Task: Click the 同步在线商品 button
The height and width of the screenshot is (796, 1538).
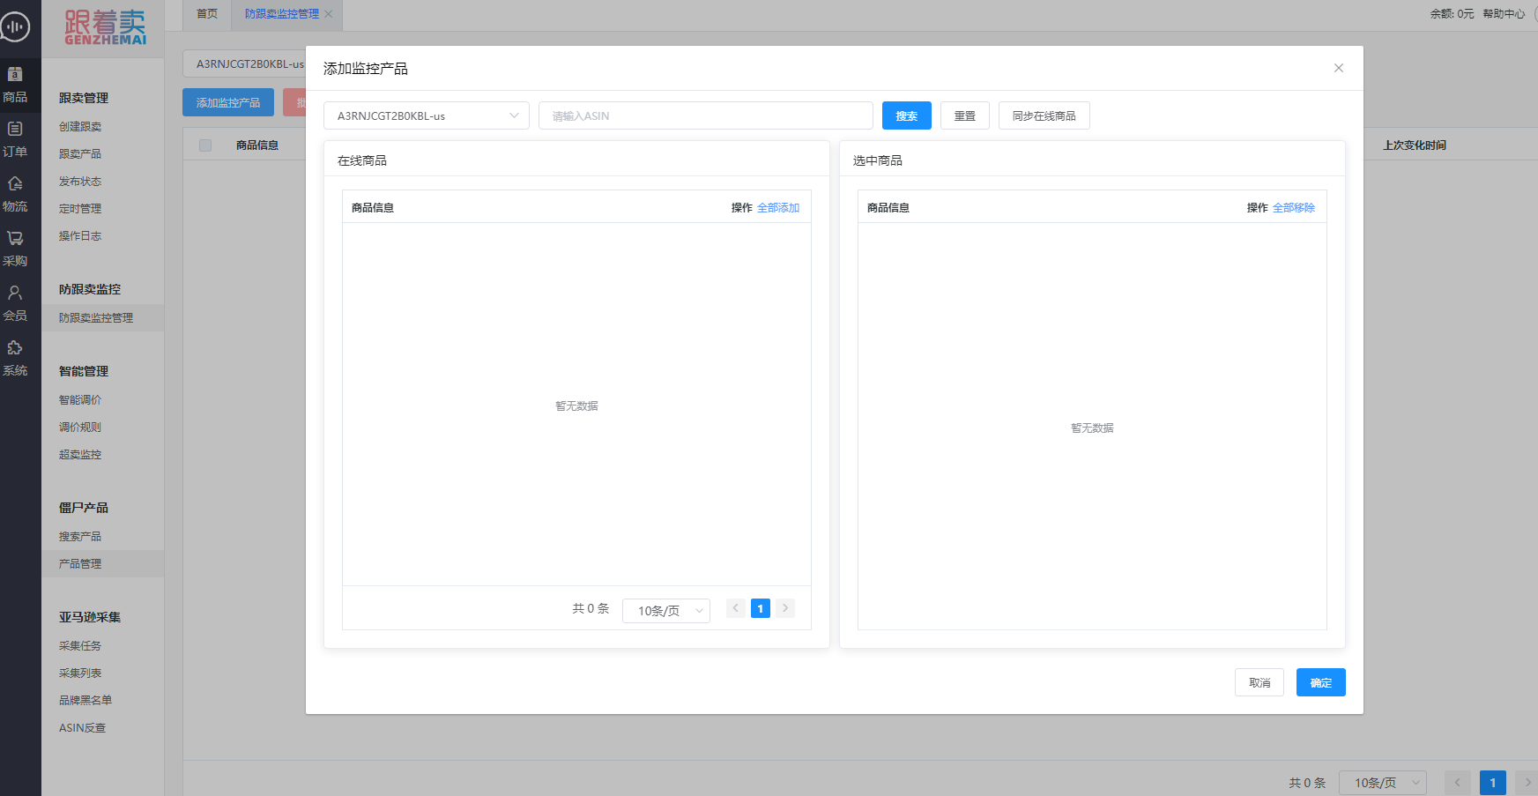Action: pyautogui.click(x=1044, y=115)
